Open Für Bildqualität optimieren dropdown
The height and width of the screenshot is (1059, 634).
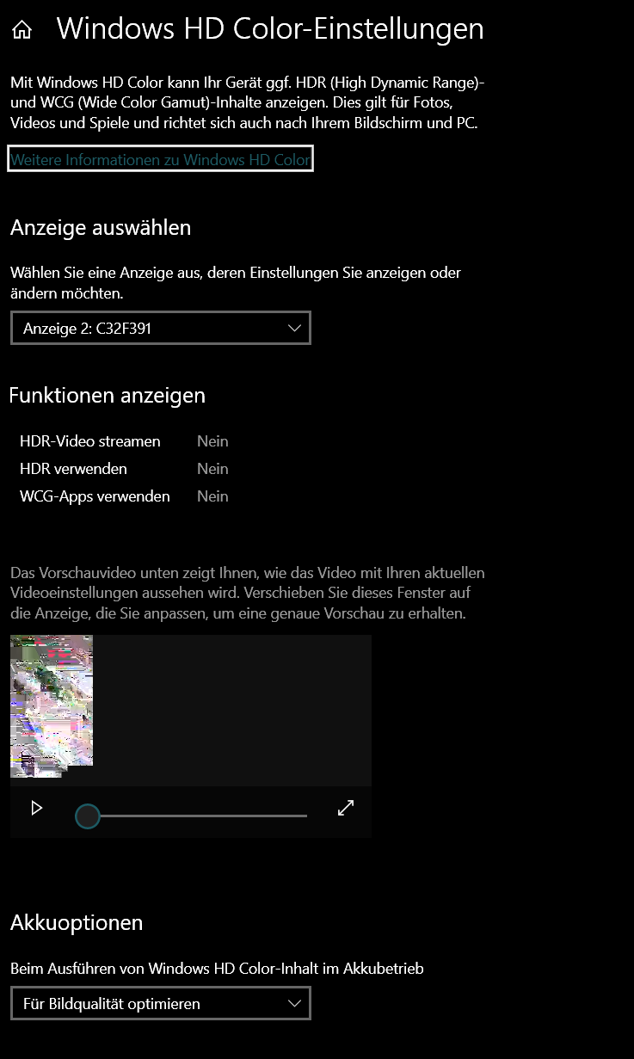point(161,1003)
